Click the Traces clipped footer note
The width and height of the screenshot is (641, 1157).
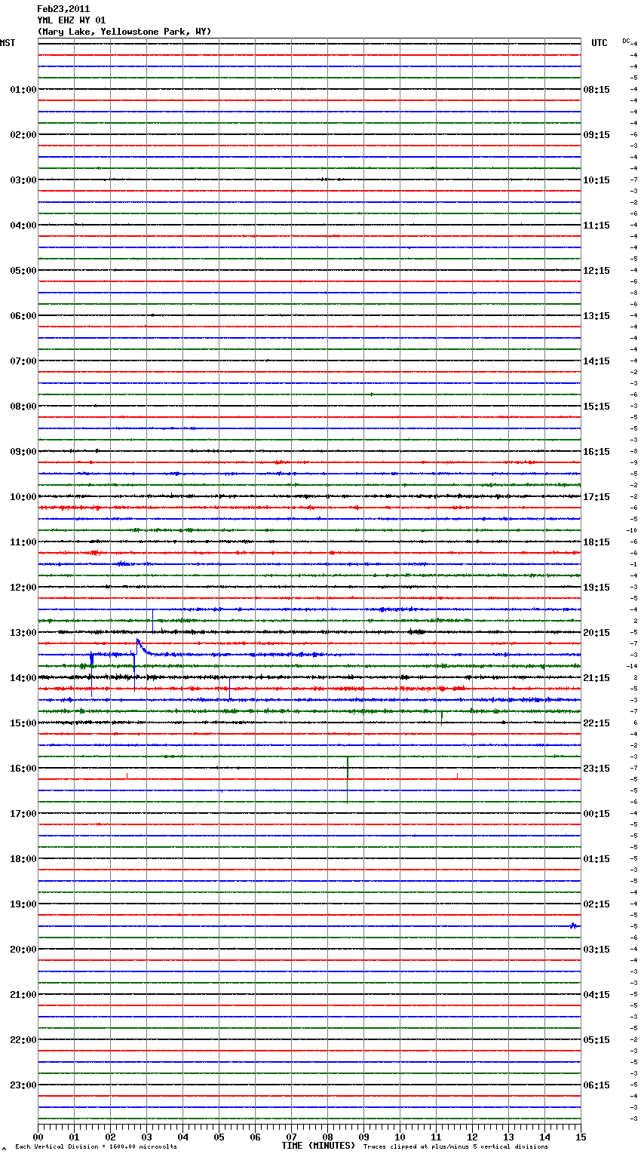455,1147
